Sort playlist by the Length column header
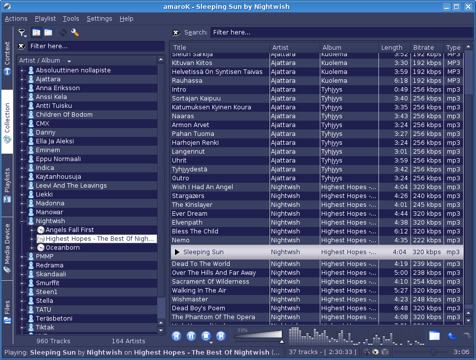 pos(394,48)
